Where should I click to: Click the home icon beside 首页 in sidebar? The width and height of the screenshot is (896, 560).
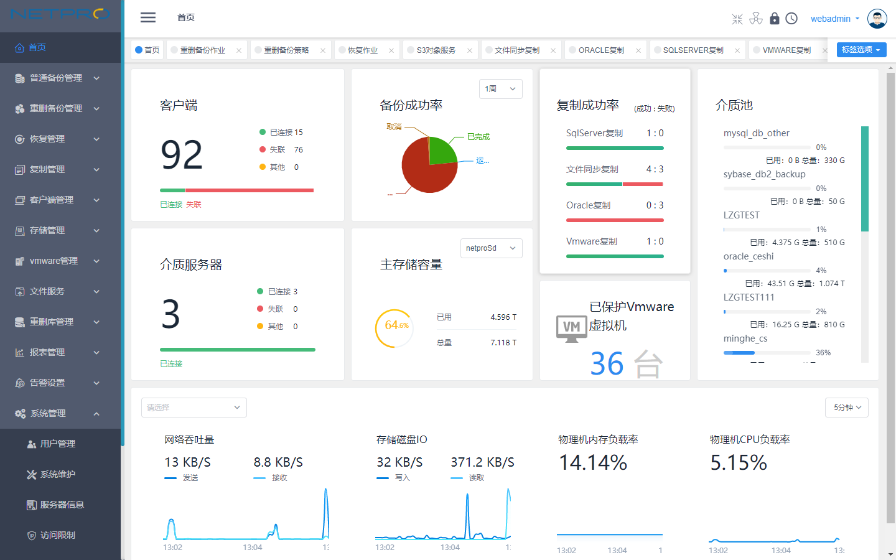point(20,47)
